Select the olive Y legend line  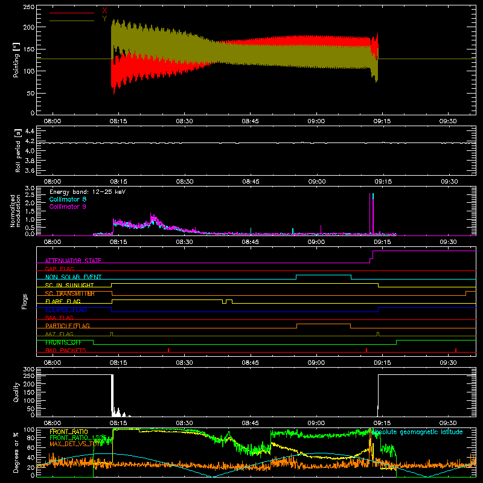pos(72,21)
